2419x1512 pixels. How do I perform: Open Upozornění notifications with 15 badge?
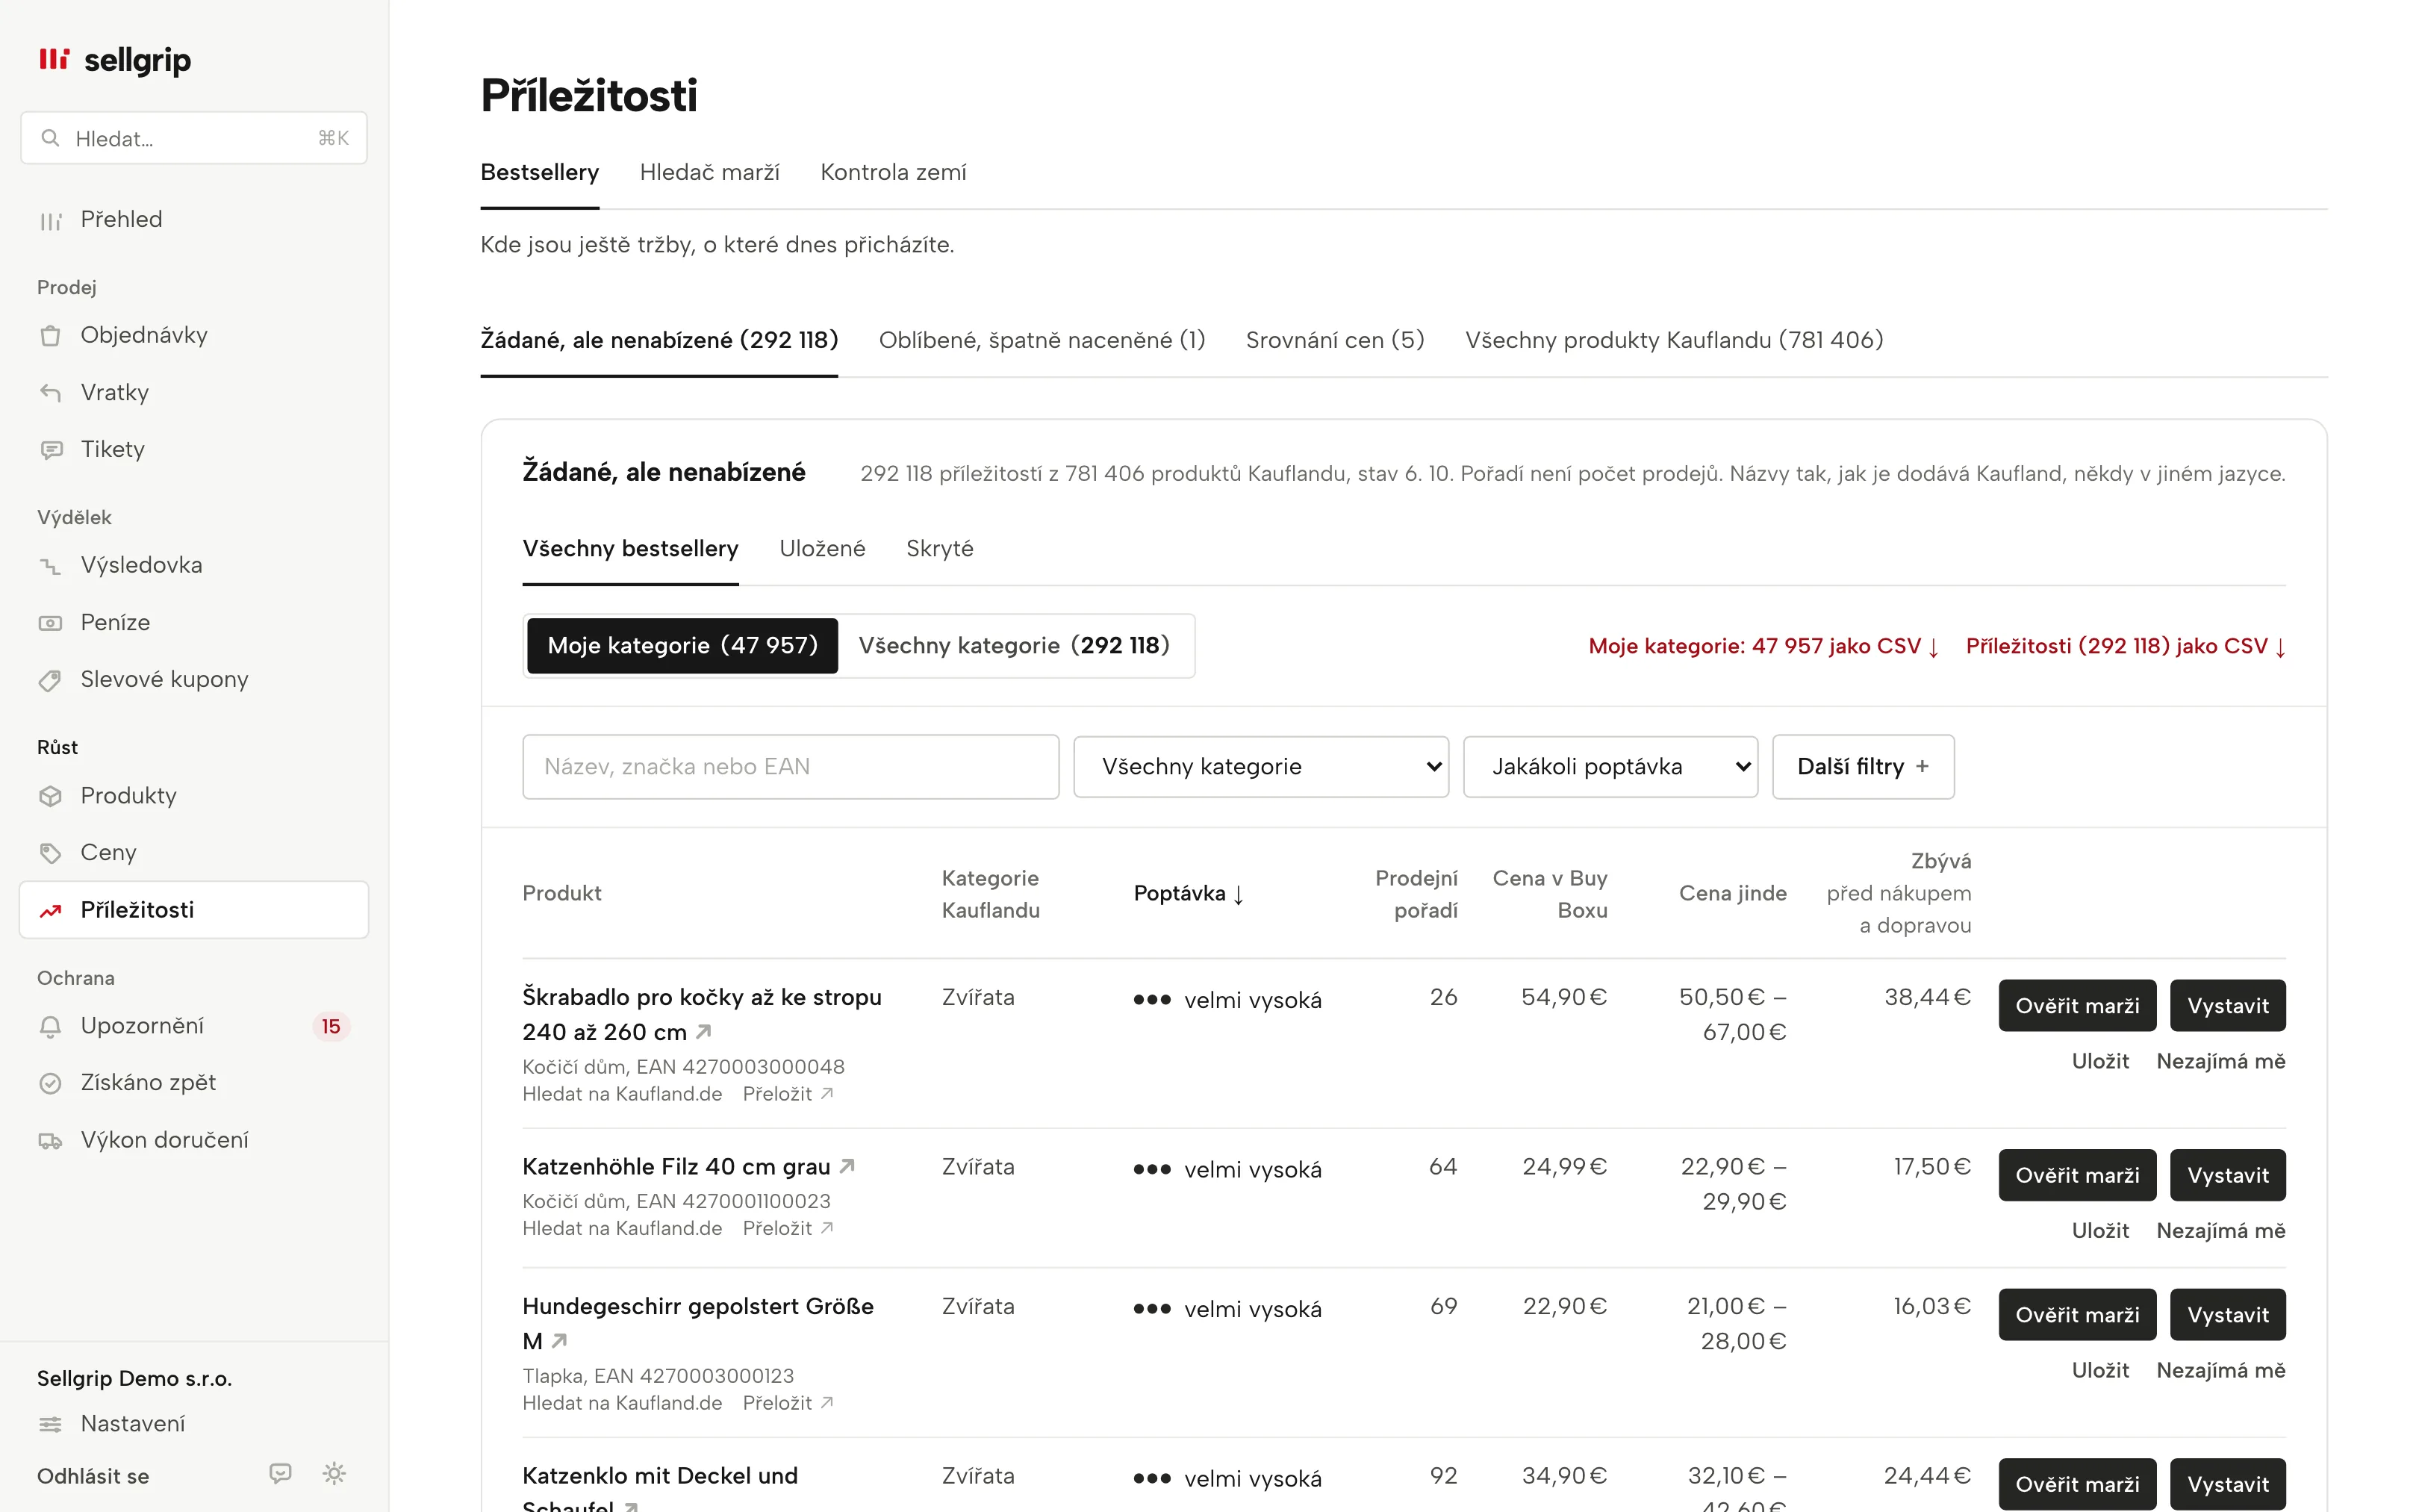(194, 1026)
